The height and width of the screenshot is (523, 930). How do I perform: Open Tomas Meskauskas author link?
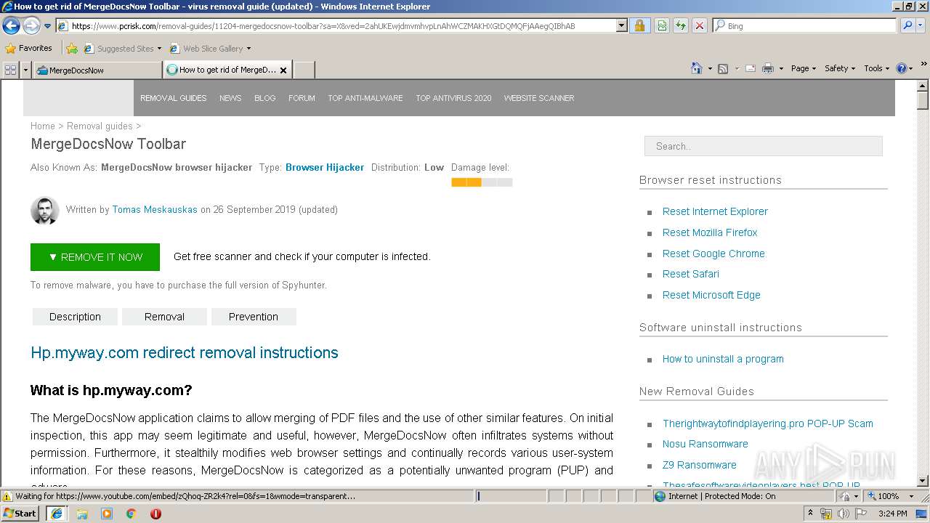(x=155, y=209)
